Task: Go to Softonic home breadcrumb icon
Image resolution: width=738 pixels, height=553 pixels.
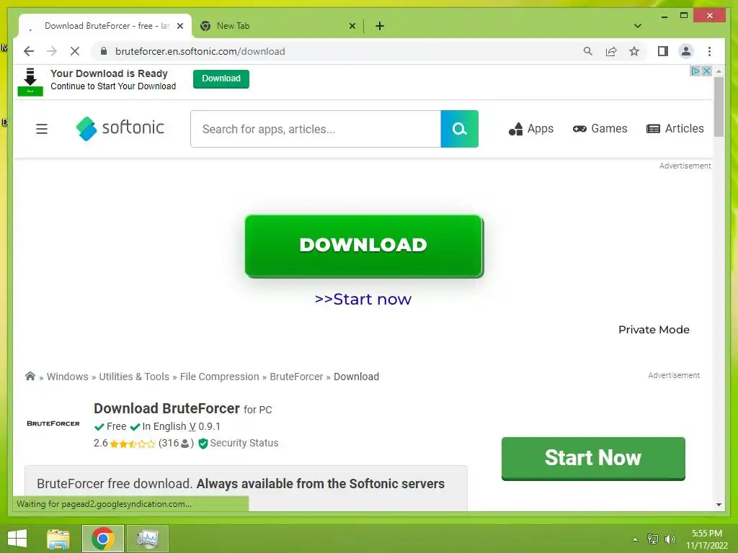Action: tap(30, 376)
